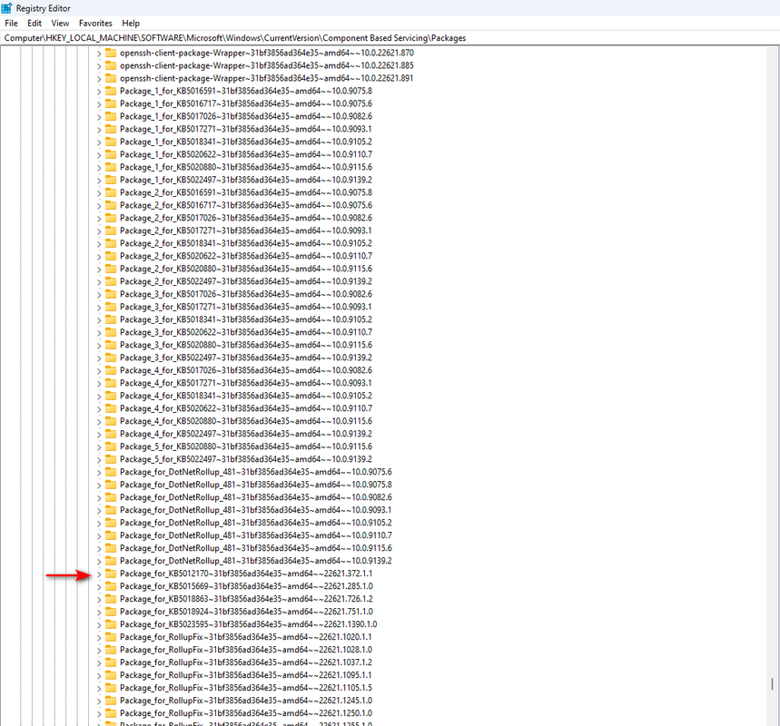Expand the Package_for_KB5023595 key
780x726 pixels.
pyautogui.click(x=98, y=624)
